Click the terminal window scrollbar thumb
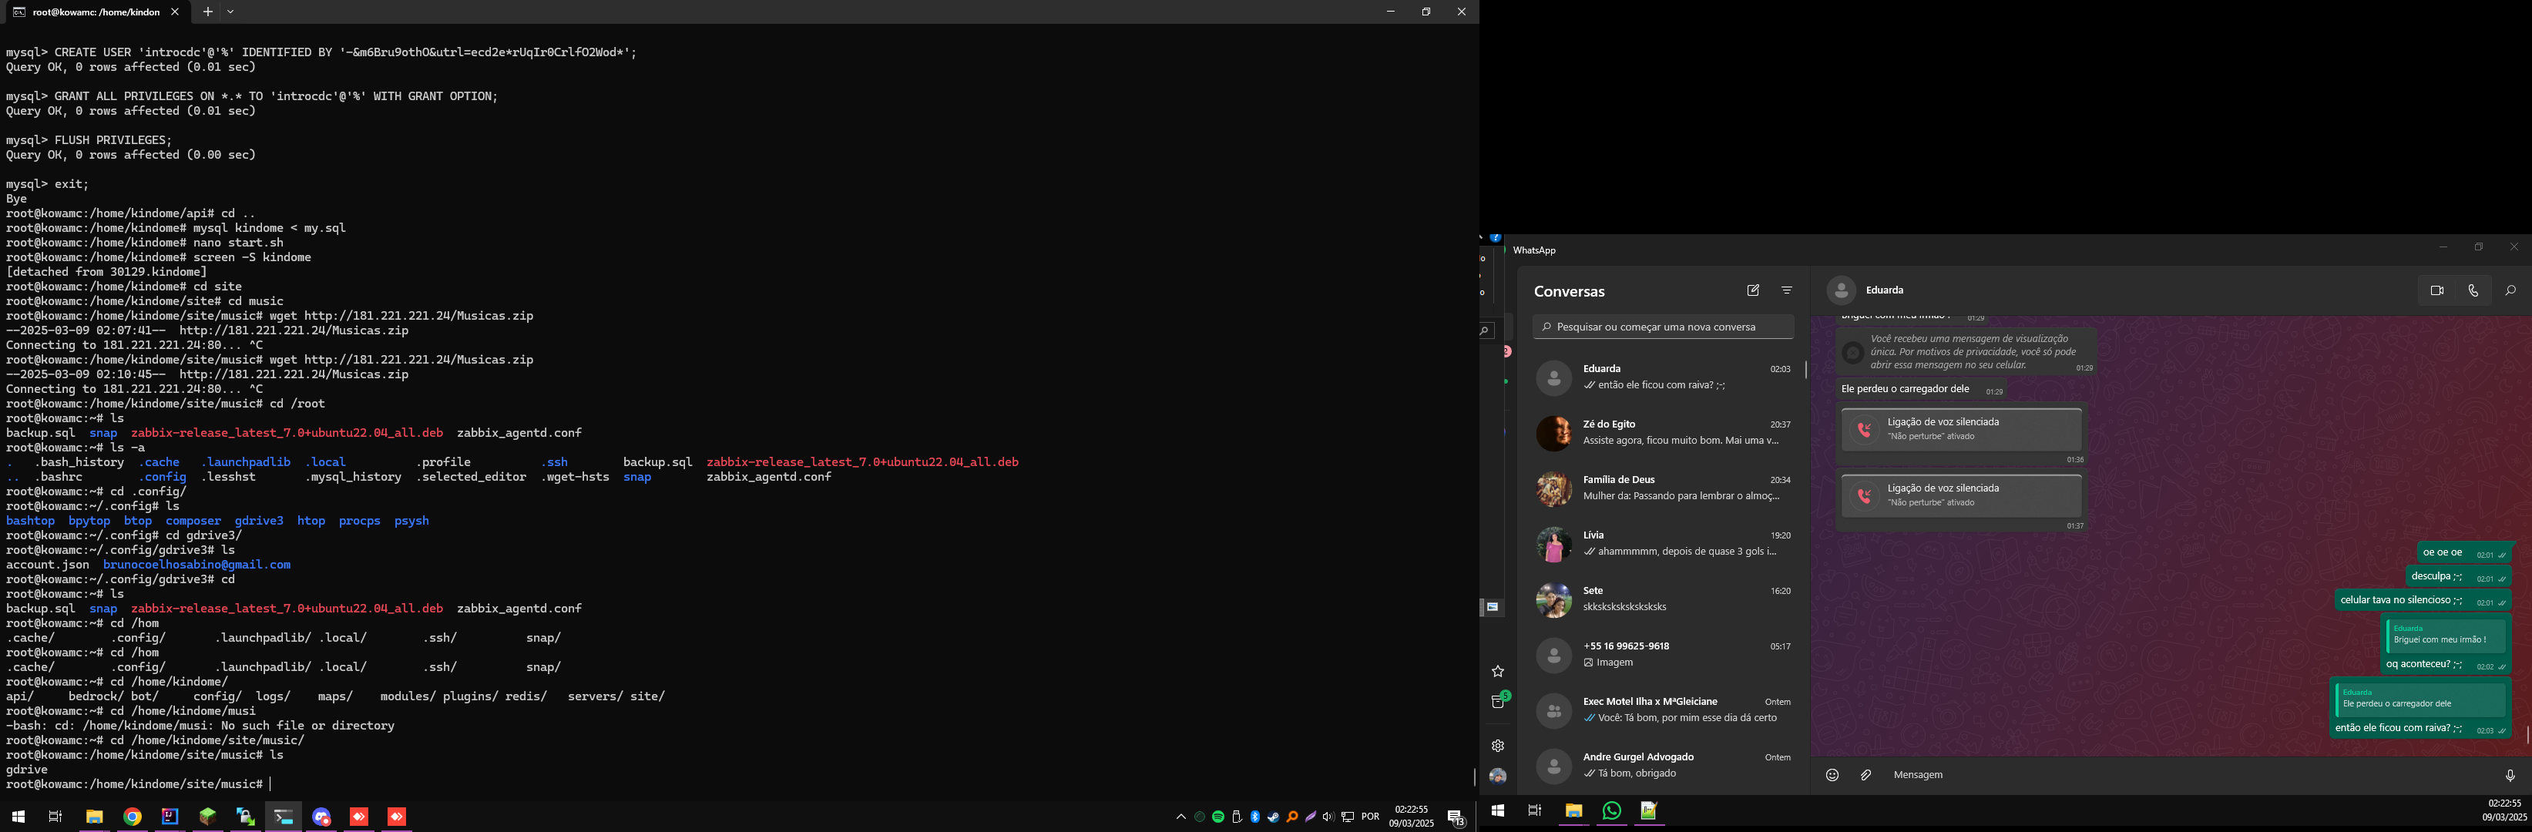The image size is (2532, 832). click(x=1474, y=778)
